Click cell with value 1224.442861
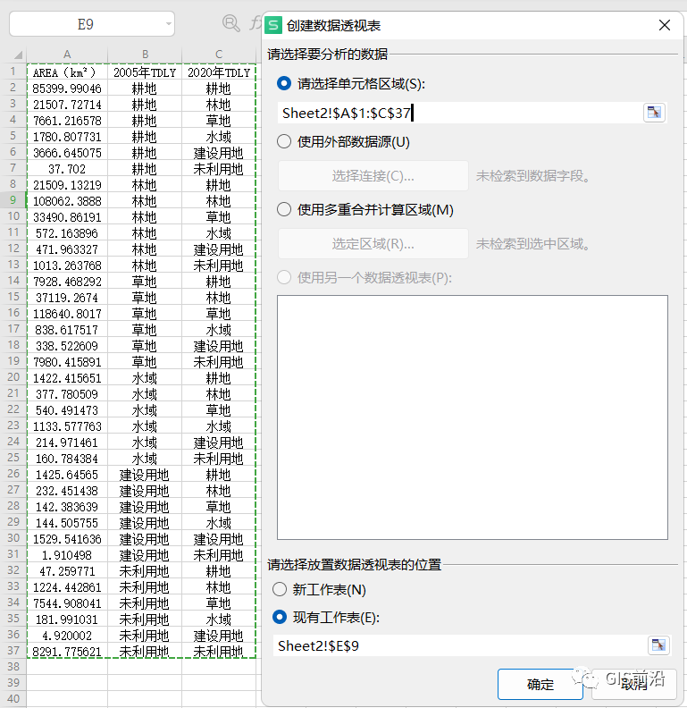 click(67, 587)
